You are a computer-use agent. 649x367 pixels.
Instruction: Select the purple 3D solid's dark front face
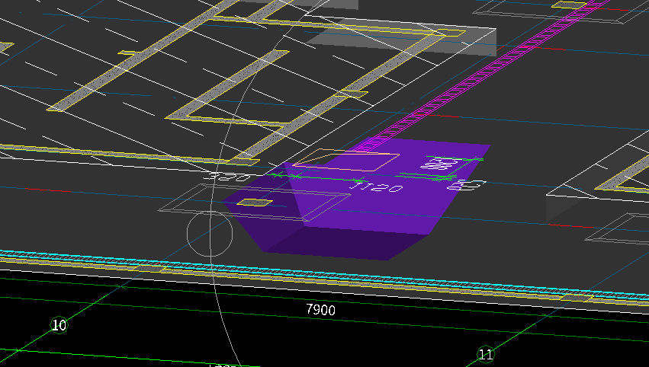(348, 244)
